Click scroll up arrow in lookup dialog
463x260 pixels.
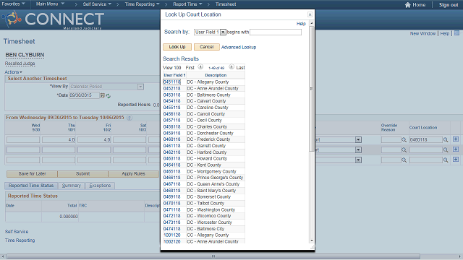point(312,23)
